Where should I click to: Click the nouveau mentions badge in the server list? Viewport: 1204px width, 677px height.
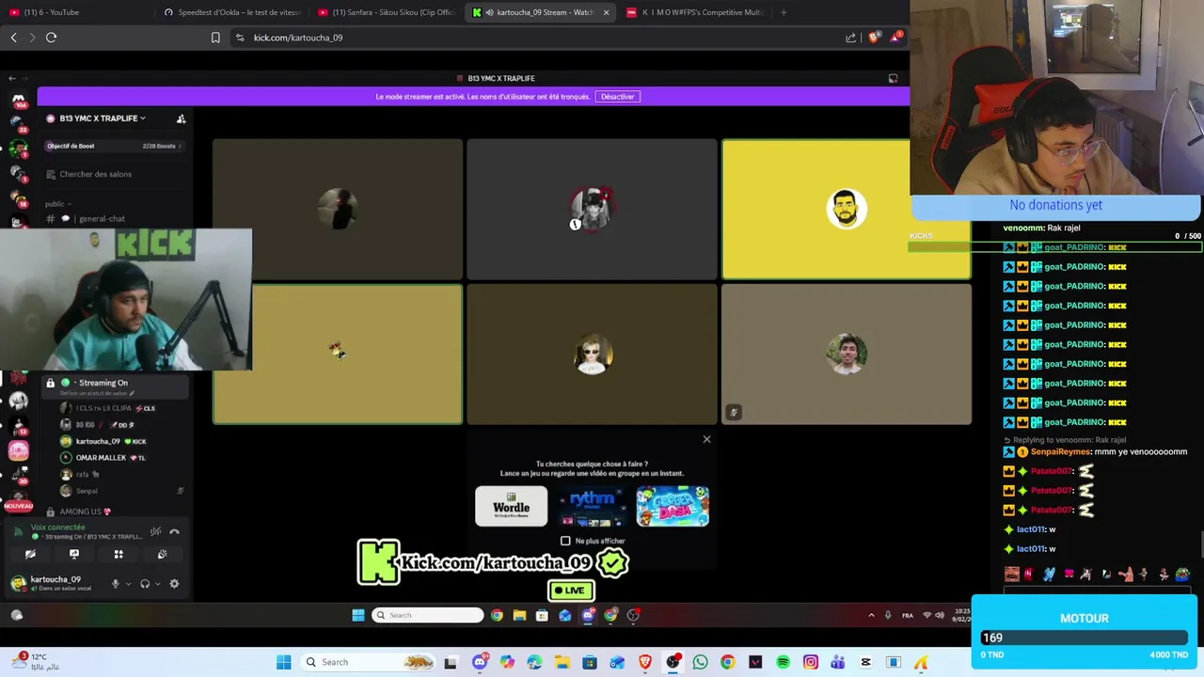point(18,506)
